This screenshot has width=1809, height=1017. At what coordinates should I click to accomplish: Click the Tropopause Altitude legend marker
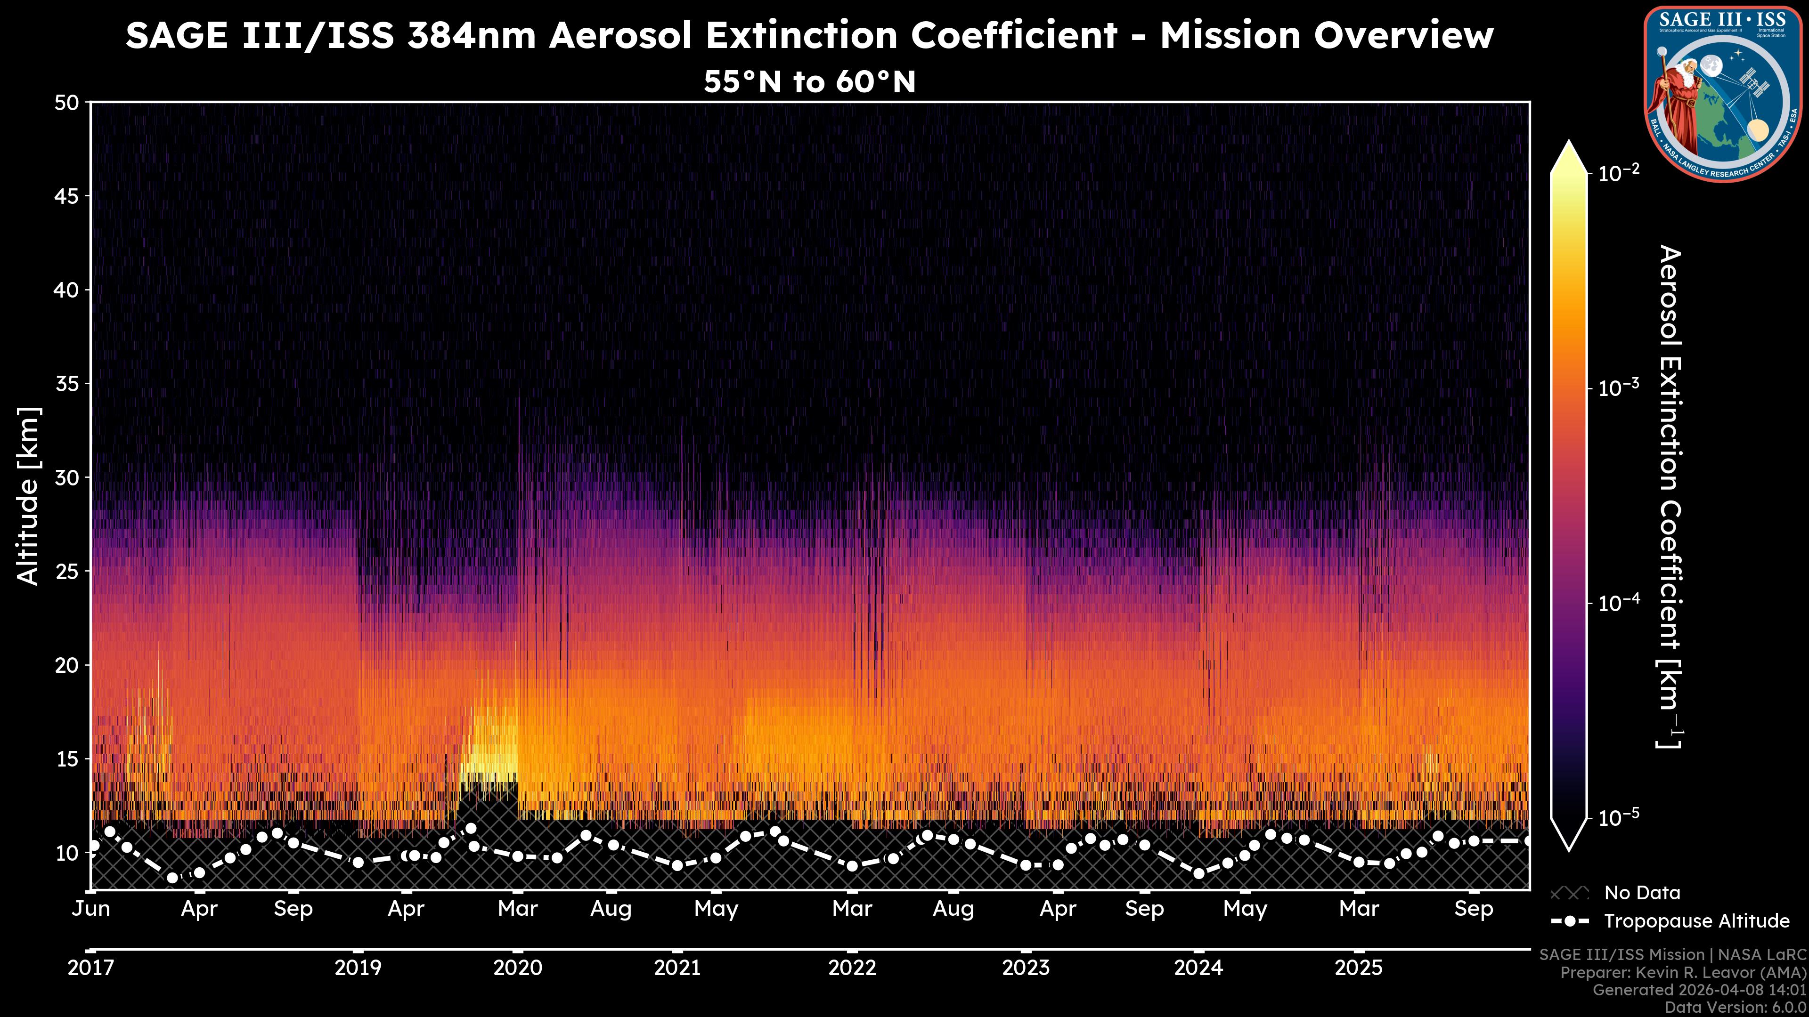click(1570, 921)
